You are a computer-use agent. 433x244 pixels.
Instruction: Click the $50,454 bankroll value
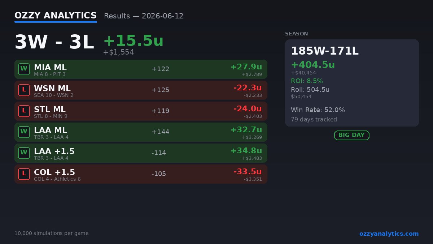tap(301, 97)
